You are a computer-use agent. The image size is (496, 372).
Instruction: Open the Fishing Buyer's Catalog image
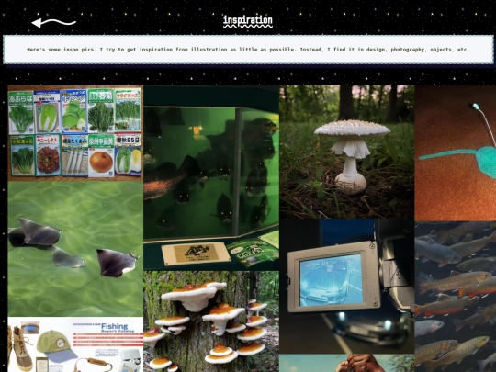click(x=75, y=344)
